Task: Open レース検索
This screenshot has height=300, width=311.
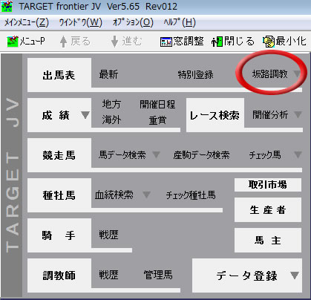Action: pos(215,115)
